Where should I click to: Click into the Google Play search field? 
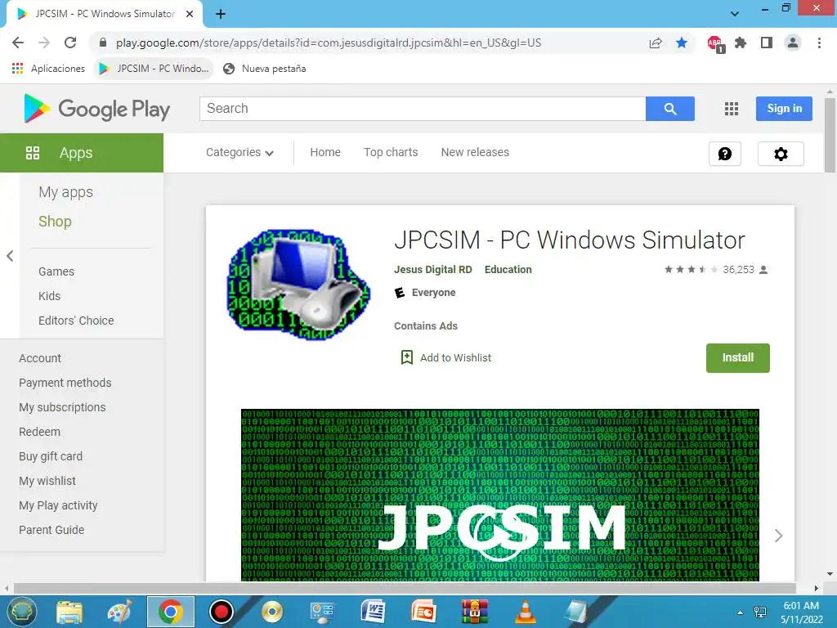(x=423, y=109)
